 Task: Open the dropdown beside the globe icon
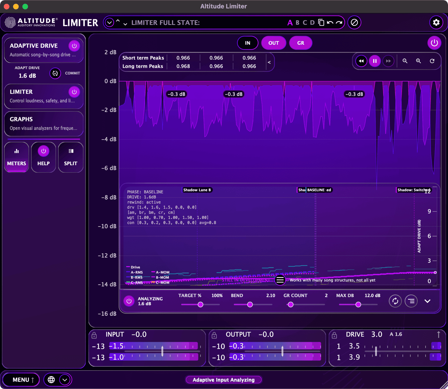65,380
